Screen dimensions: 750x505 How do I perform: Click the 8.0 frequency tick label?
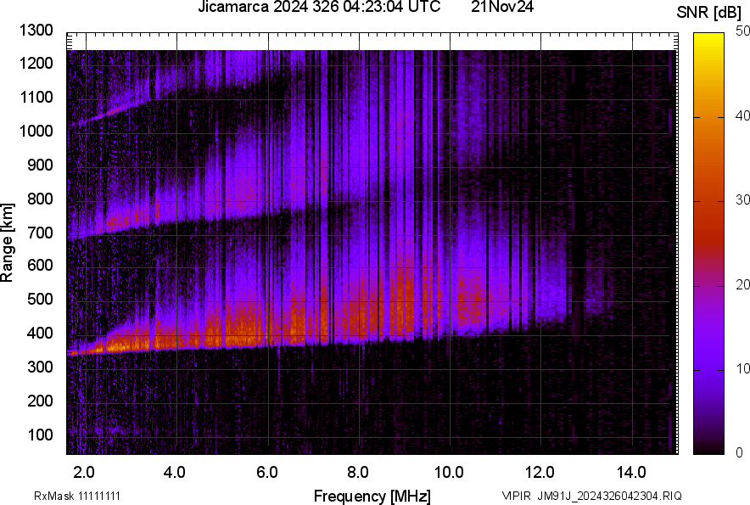(x=358, y=472)
